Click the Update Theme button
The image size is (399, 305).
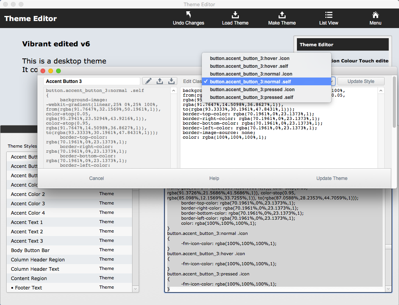(332, 178)
